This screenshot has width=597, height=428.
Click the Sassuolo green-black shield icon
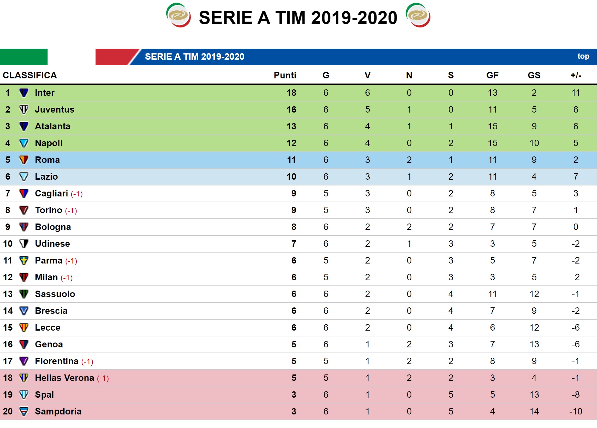click(24, 294)
